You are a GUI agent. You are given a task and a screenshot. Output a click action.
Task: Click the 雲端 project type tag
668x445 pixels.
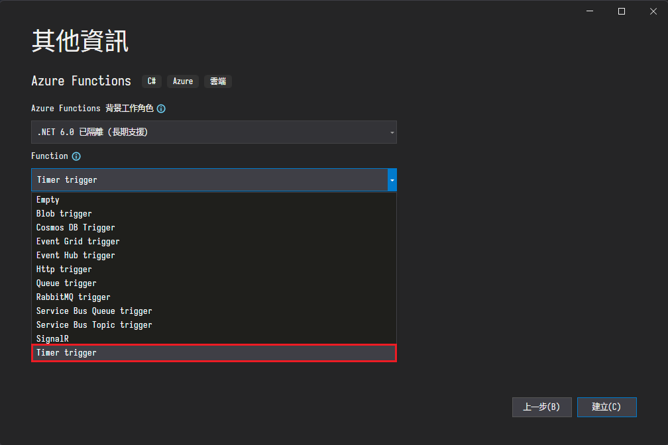click(217, 81)
